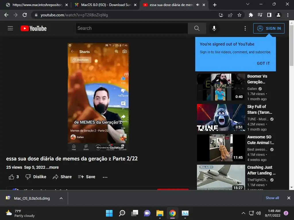This screenshot has height=220, width=294.
Task: Click the Sky Full of Stars title
Action: 260,109
